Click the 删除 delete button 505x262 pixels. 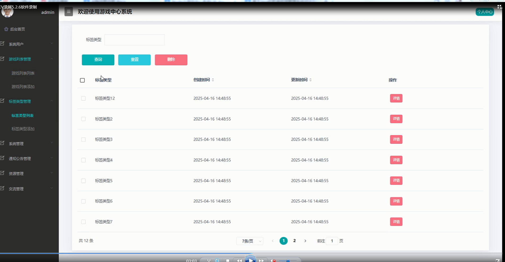point(171,60)
